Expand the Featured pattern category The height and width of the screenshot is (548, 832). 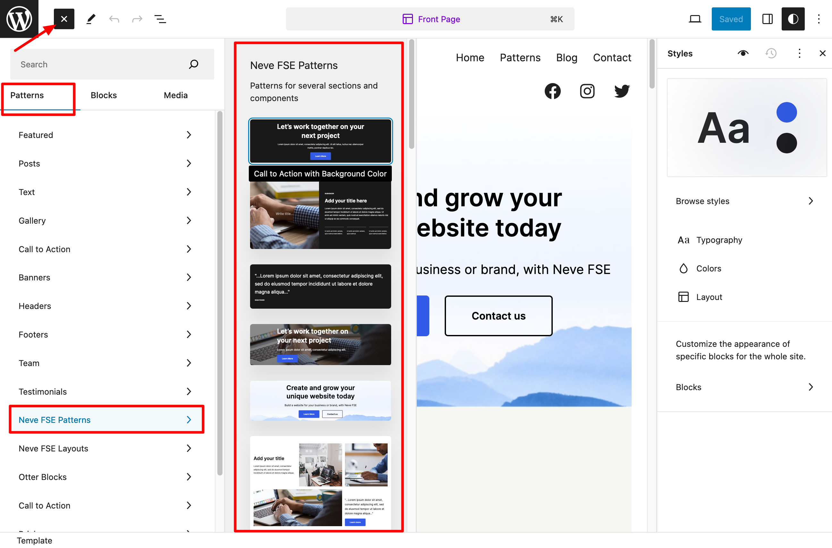pyautogui.click(x=105, y=135)
